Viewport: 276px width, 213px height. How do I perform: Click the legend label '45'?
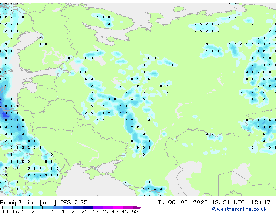pos(125,211)
